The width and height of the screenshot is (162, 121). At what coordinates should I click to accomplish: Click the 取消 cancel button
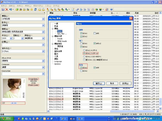[x=112, y=83]
